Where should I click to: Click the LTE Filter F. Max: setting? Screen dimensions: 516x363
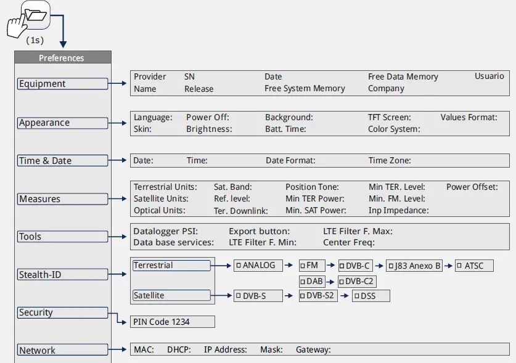[358, 231]
